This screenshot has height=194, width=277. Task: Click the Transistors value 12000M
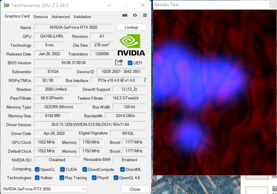(x=102, y=54)
